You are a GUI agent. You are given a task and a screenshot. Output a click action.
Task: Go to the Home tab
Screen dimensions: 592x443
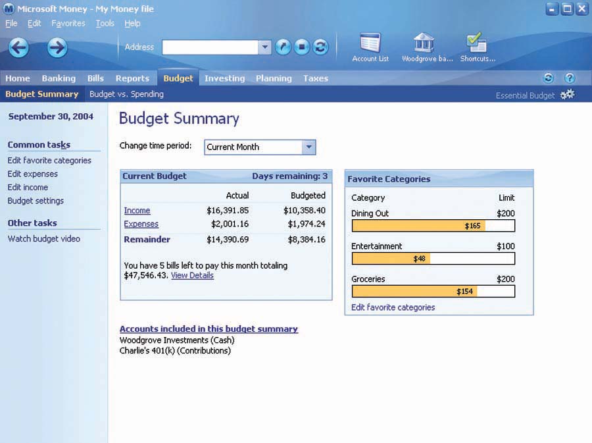click(18, 78)
